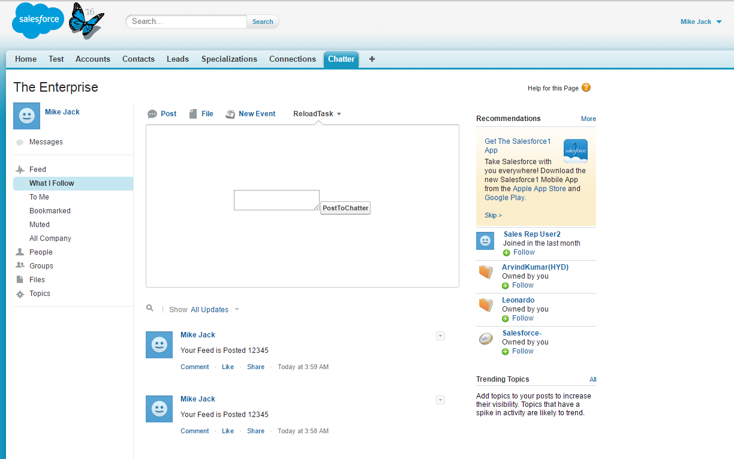Viewport: 734px width, 459px height.
Task: Click the PostToChatter button
Action: coord(345,208)
